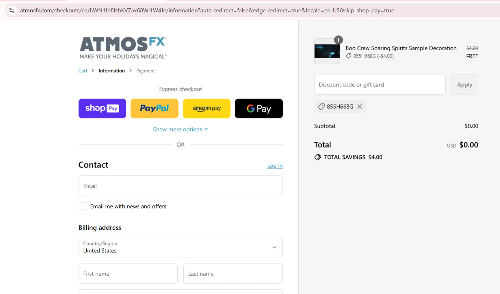Check out with PayPal

pyautogui.click(x=154, y=109)
